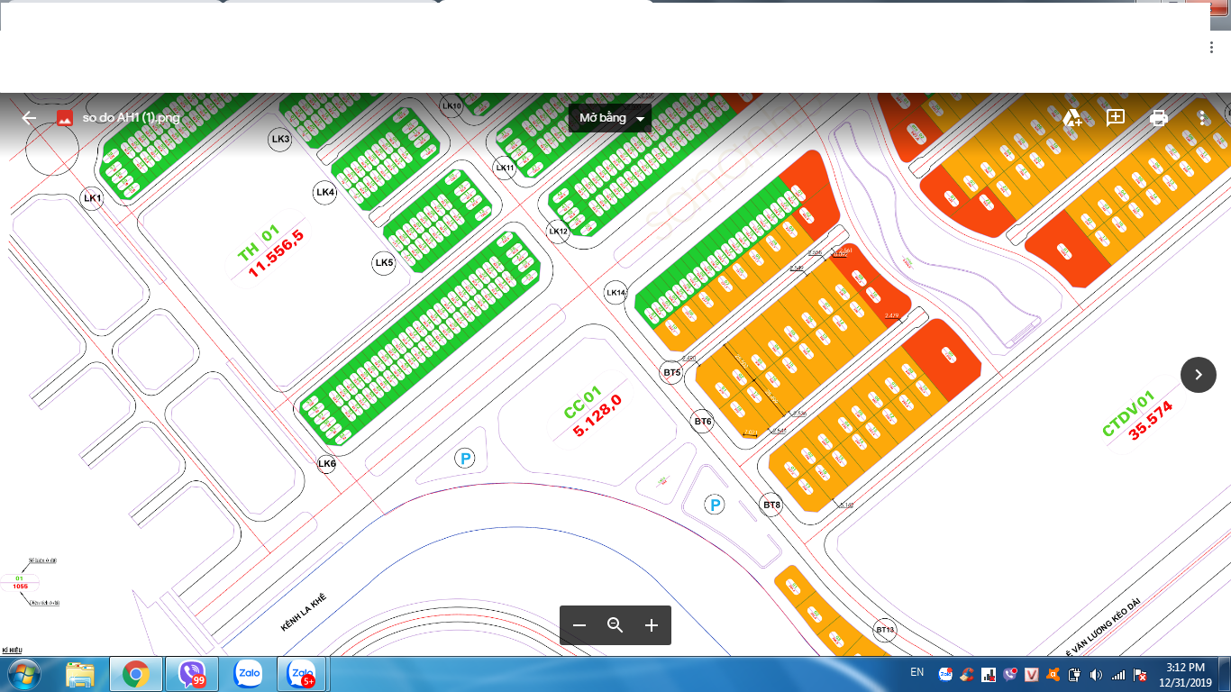
Task: Print the image with the printer icon
Action: [1159, 118]
